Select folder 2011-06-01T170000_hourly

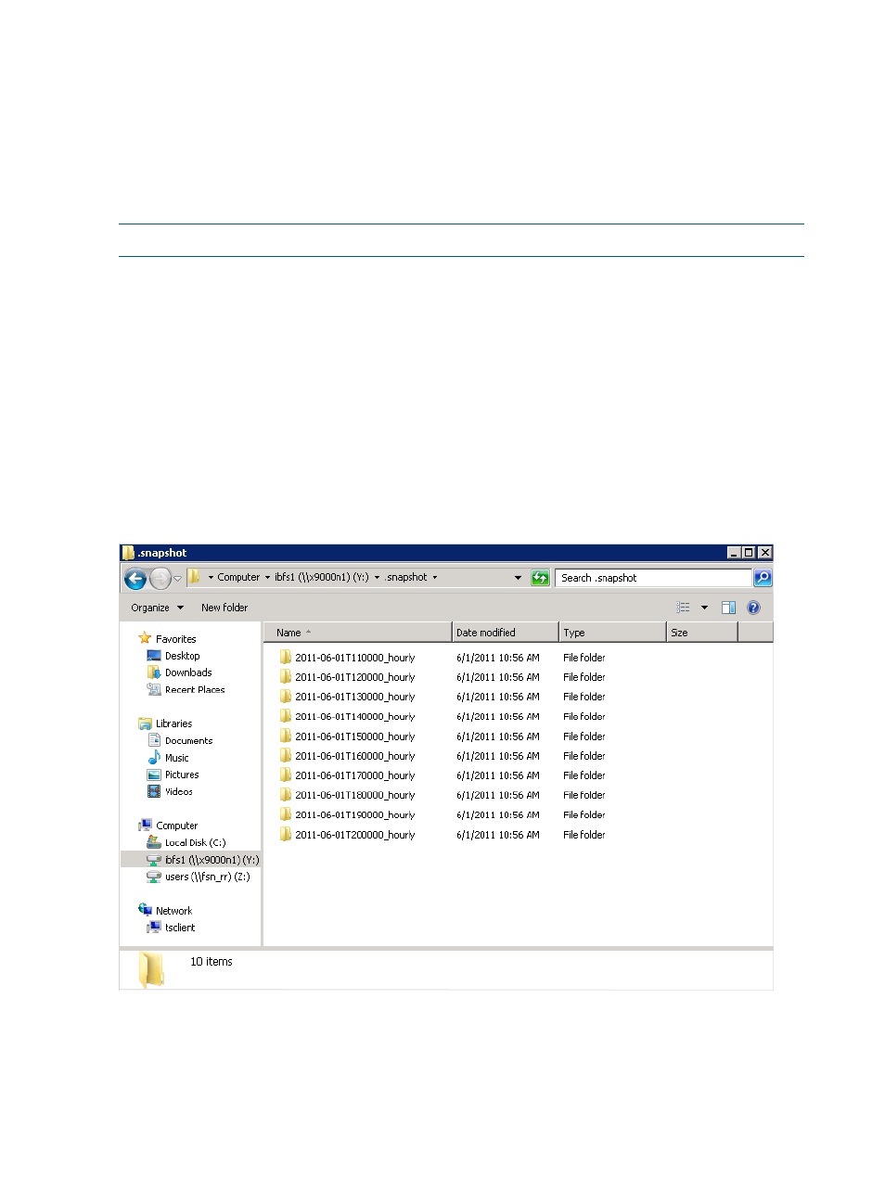pyautogui.click(x=354, y=775)
